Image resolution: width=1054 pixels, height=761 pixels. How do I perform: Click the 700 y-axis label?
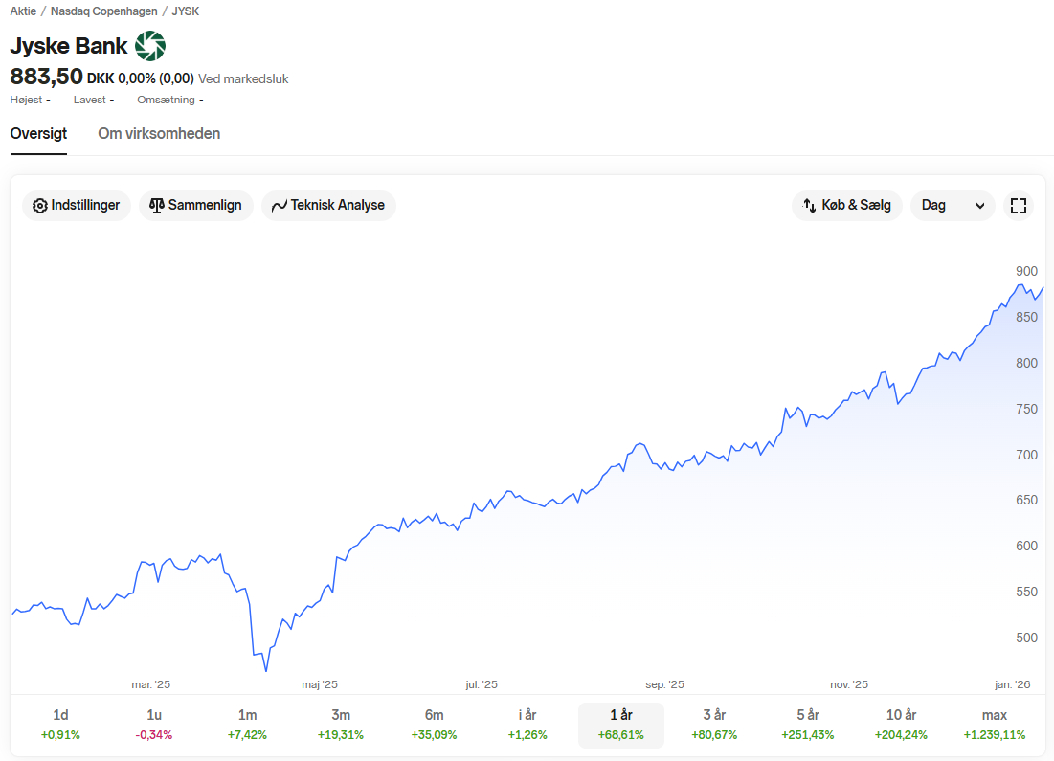click(1026, 455)
